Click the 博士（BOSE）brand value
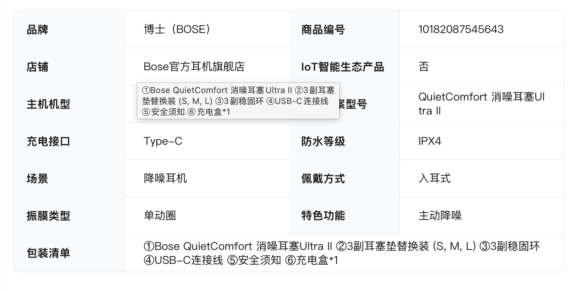Image resolution: width=576 pixels, height=291 pixels. pyautogui.click(x=177, y=29)
